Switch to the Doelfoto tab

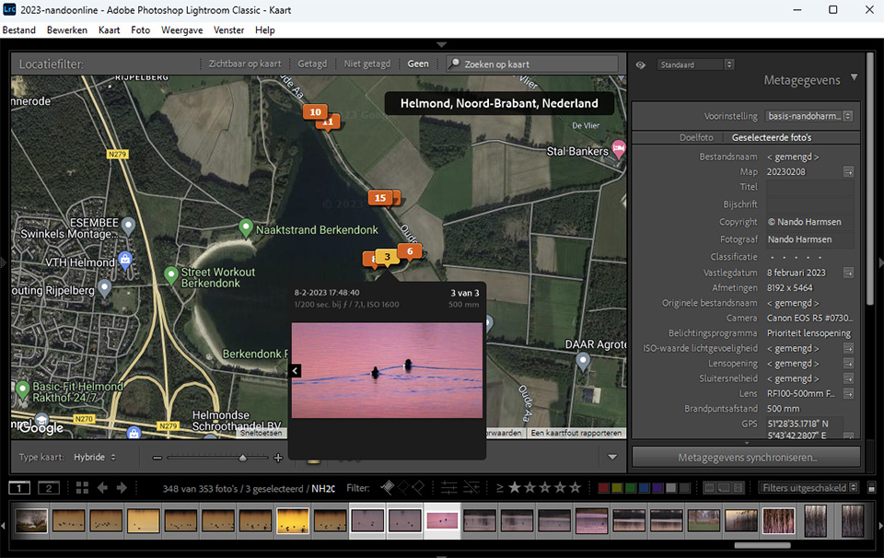[x=696, y=137]
